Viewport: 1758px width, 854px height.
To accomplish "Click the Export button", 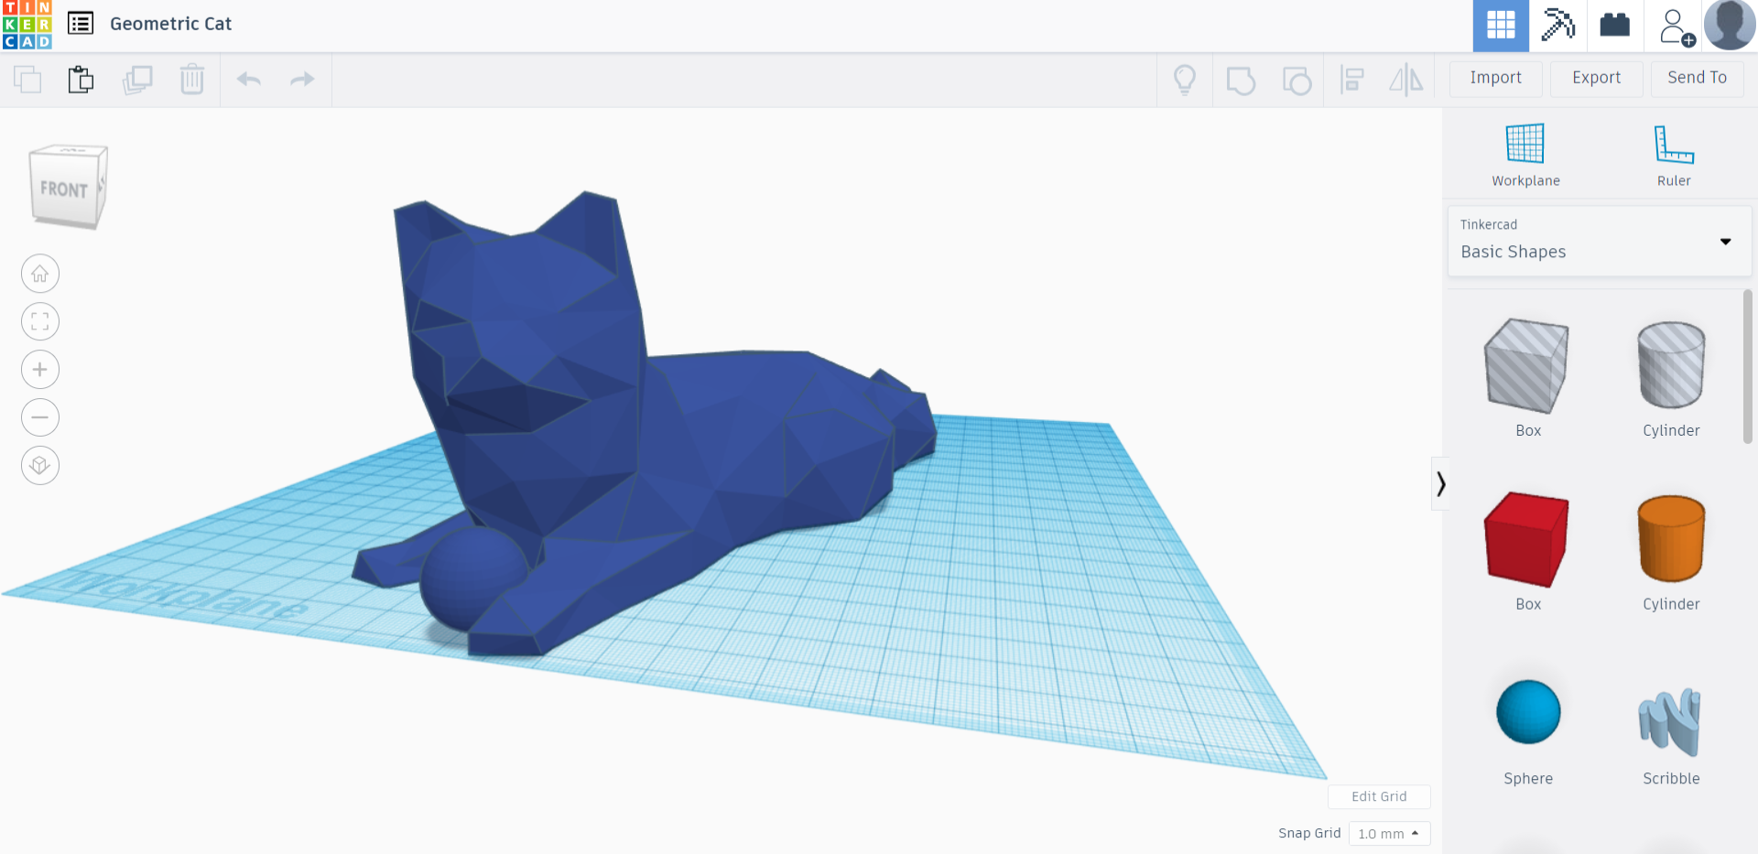I will click(1596, 78).
